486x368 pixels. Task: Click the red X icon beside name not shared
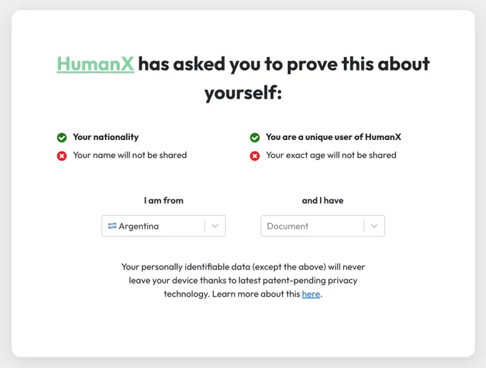(x=61, y=156)
